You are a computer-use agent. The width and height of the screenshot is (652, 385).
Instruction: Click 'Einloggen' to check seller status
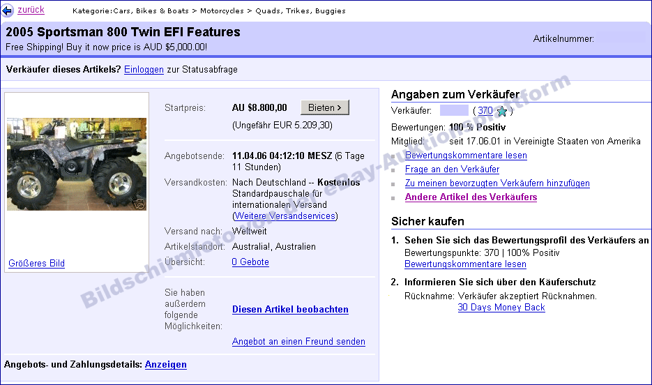pos(144,70)
